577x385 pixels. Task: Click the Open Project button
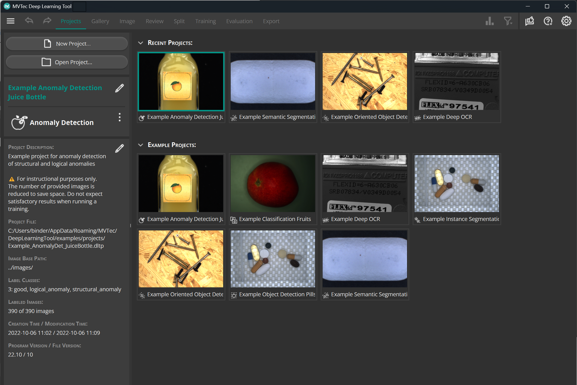[x=67, y=62]
